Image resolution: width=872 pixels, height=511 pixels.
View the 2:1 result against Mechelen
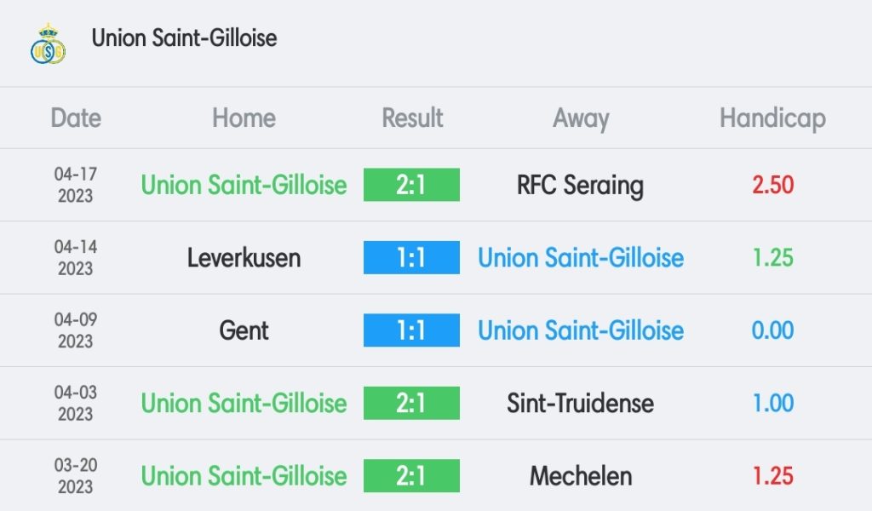point(411,475)
